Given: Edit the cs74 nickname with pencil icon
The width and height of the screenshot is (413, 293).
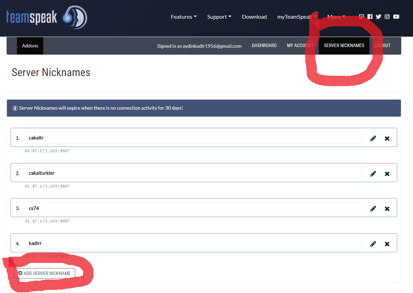Looking at the screenshot, I should pos(373,209).
